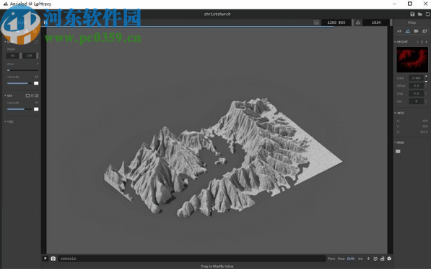This screenshot has height=271, width=431.
Task: Switch camera to Free mode
Action: (x=341, y=259)
